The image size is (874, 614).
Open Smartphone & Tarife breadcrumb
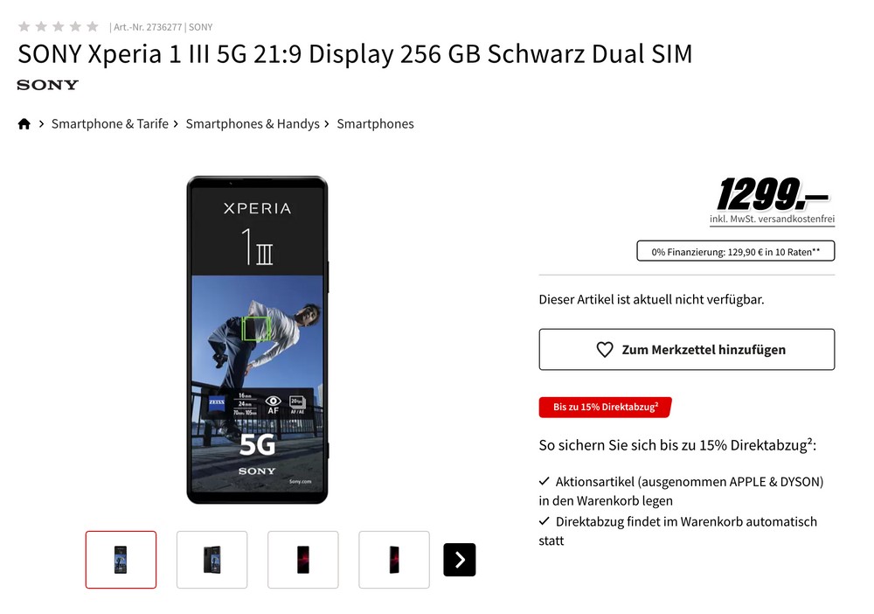[110, 124]
